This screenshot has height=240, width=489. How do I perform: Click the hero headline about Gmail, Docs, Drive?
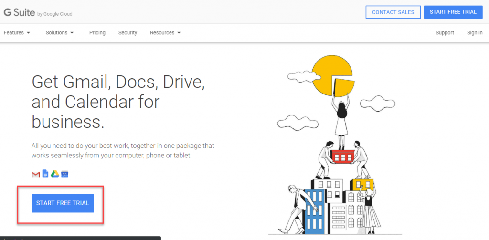coord(118,102)
